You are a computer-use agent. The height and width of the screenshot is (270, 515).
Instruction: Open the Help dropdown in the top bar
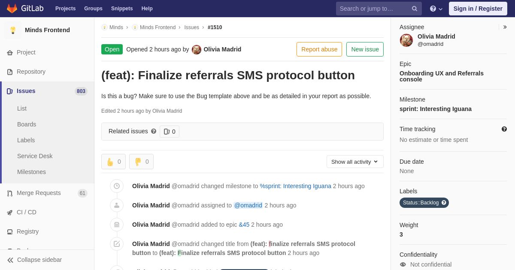[436, 9]
